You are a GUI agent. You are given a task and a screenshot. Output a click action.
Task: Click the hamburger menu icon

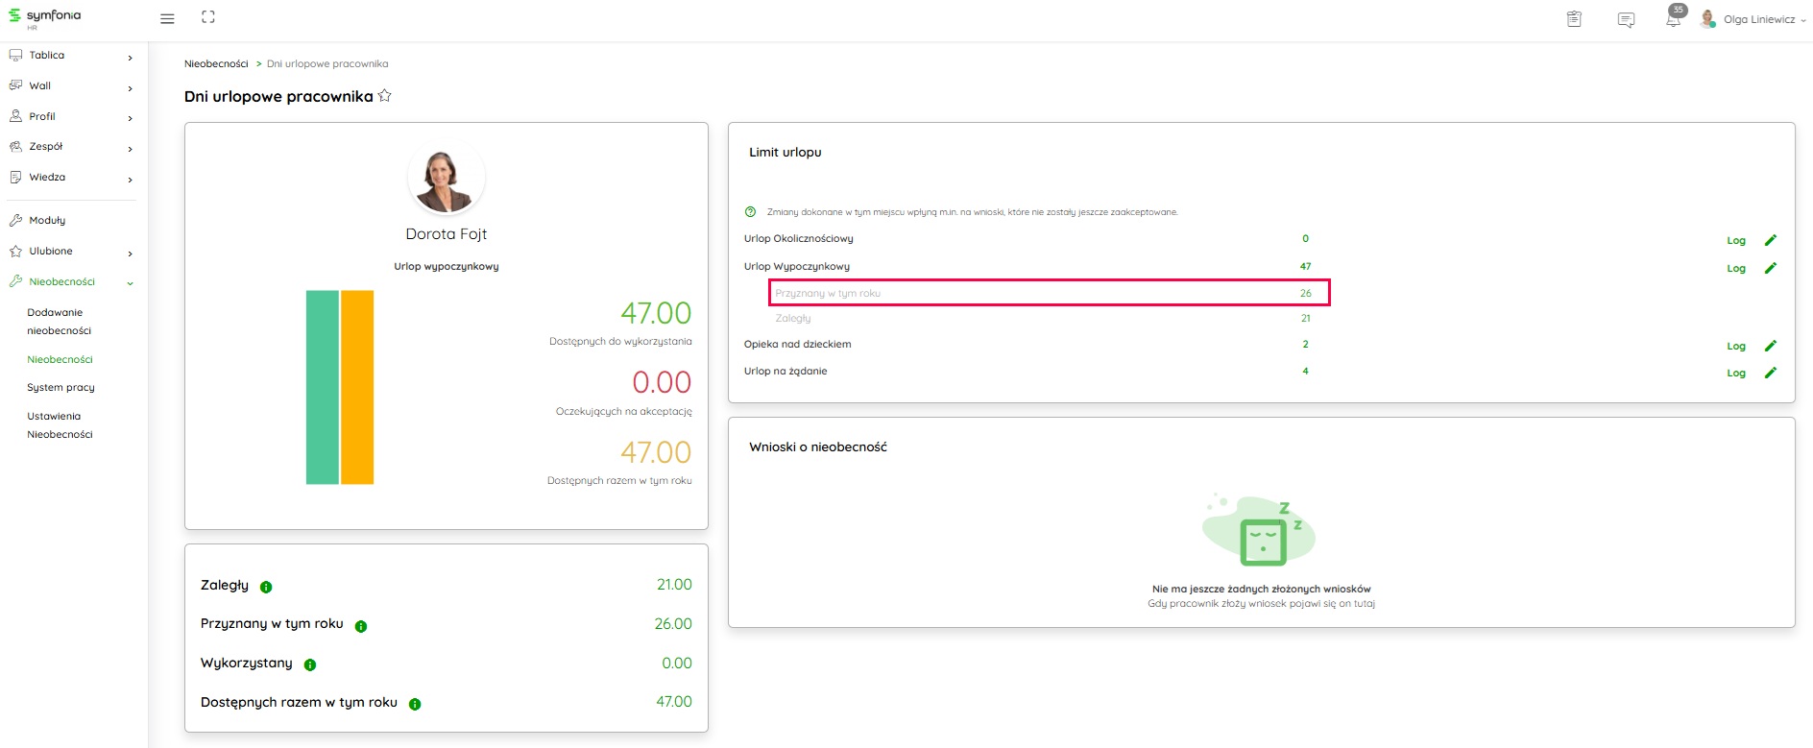pos(167,19)
